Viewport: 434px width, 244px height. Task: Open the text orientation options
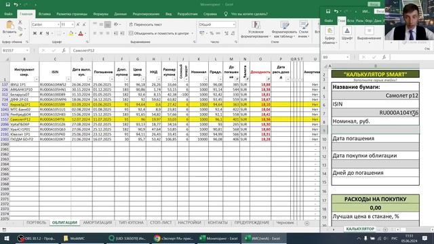[117, 24]
